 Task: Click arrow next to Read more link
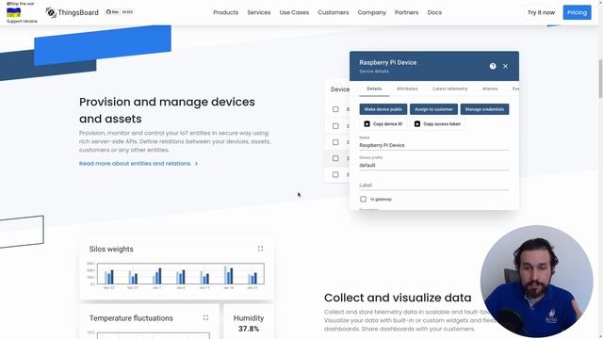[x=196, y=163]
